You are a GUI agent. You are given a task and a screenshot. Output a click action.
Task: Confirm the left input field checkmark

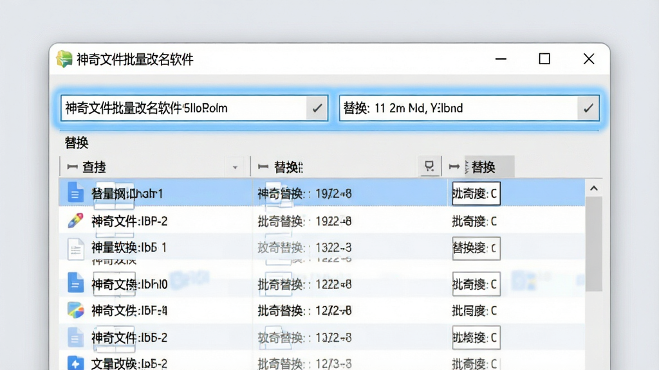pos(317,108)
